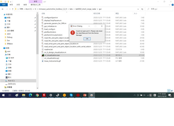The height and width of the screenshot is (126, 174).
Task: Select srr_ti_design_visualization.m file
Action: (x=55, y=52)
